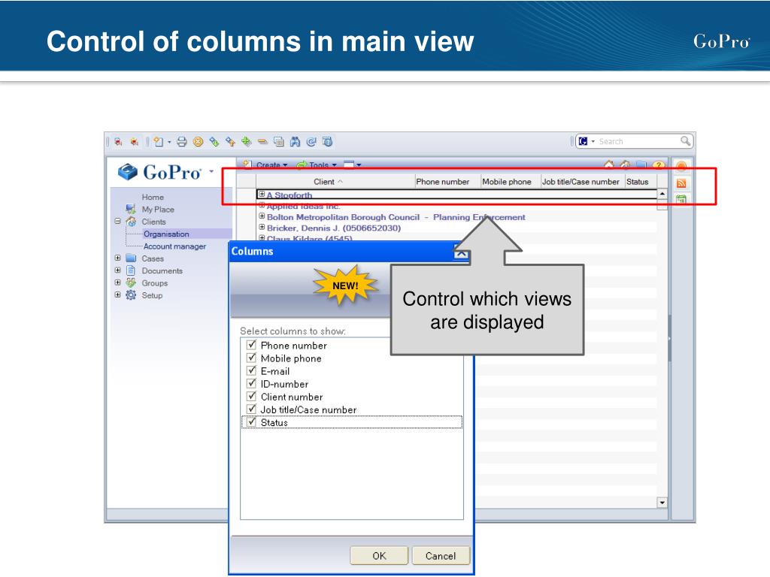Expand the Bolton Metropolitan Borough Council row

point(262,216)
